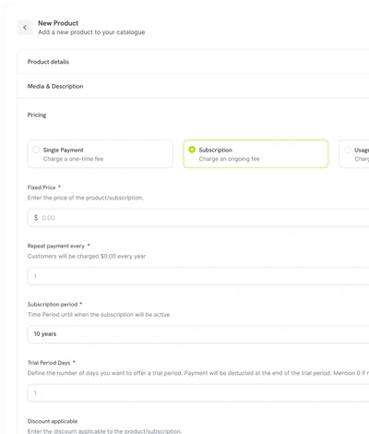Click the Trial Period Days input
369x434 pixels.
point(198,392)
